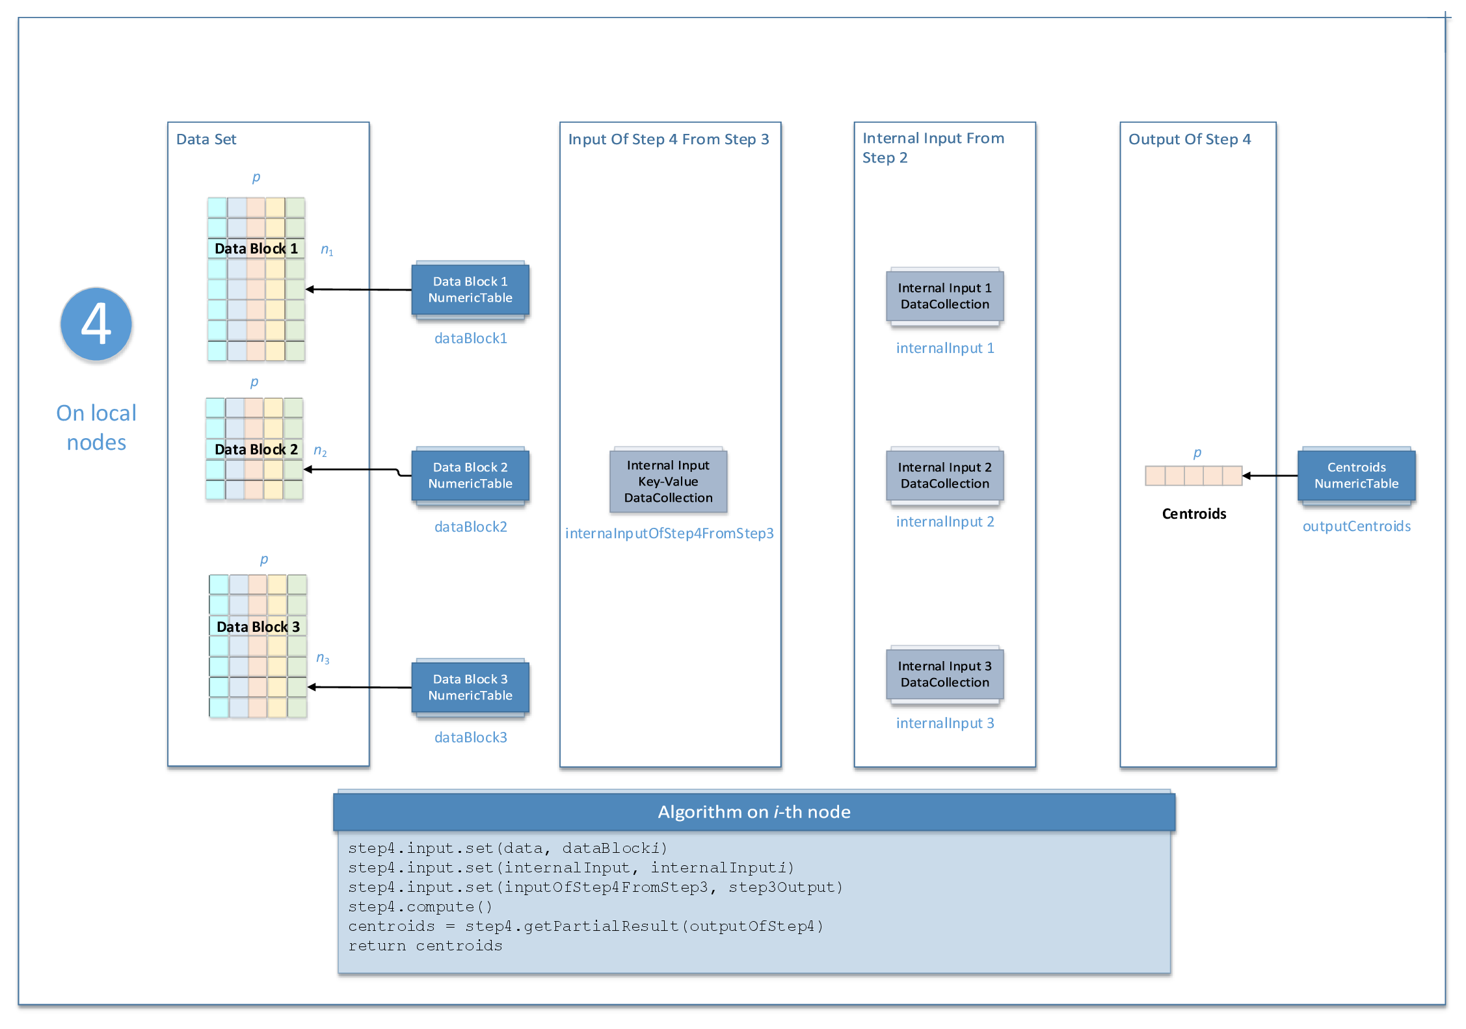The image size is (1466, 1029).
Task: Select Internal Input 1 DataCollection box
Action: coord(944,296)
